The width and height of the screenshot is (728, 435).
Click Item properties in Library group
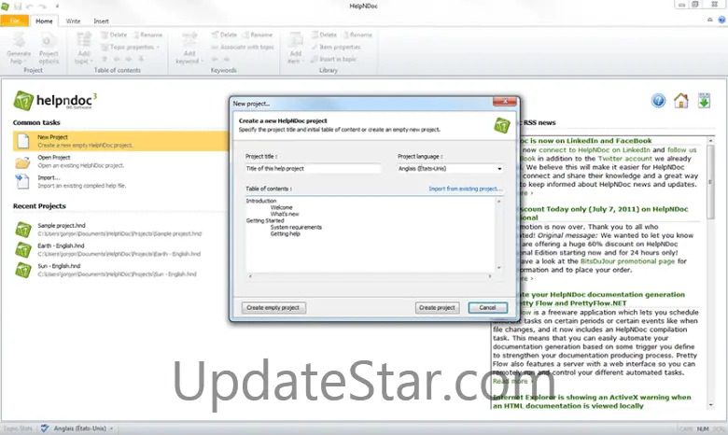336,47
